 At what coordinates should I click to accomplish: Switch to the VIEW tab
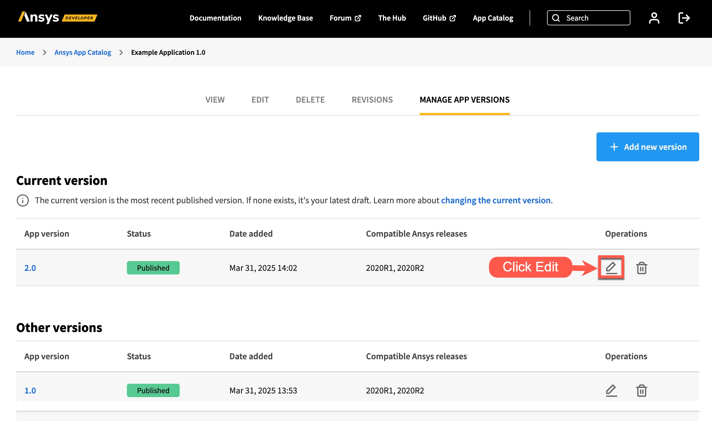(215, 100)
